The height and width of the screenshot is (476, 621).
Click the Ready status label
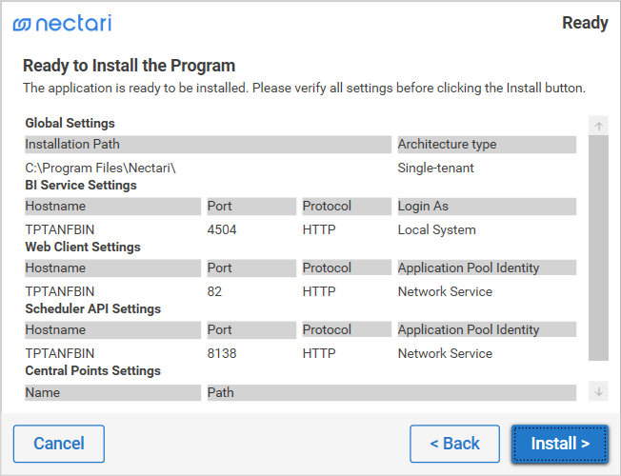pyautogui.click(x=585, y=23)
